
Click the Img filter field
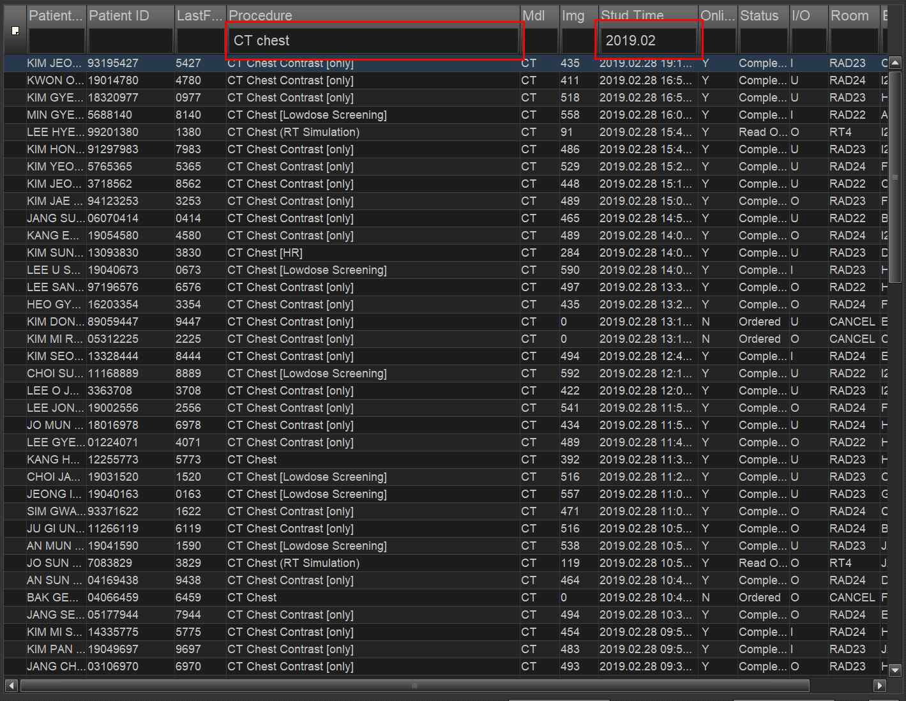[578, 41]
